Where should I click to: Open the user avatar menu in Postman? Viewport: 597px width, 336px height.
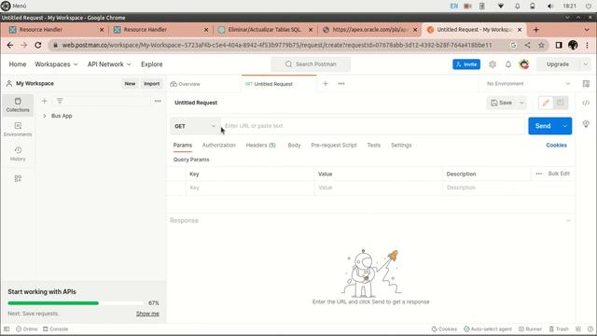pyautogui.click(x=524, y=64)
